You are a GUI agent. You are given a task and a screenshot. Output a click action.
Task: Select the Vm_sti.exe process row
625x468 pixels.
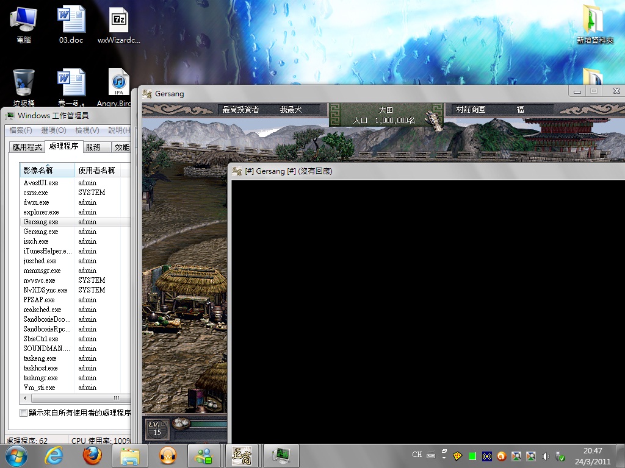[75, 388]
